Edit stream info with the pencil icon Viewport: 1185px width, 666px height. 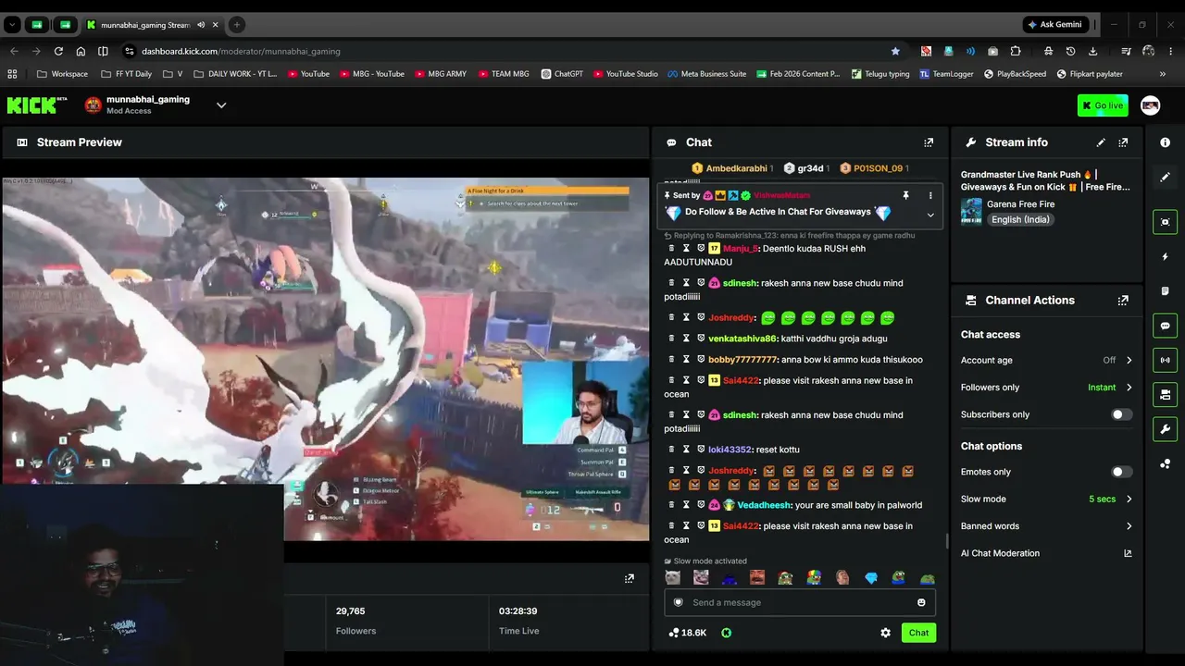(x=1101, y=142)
